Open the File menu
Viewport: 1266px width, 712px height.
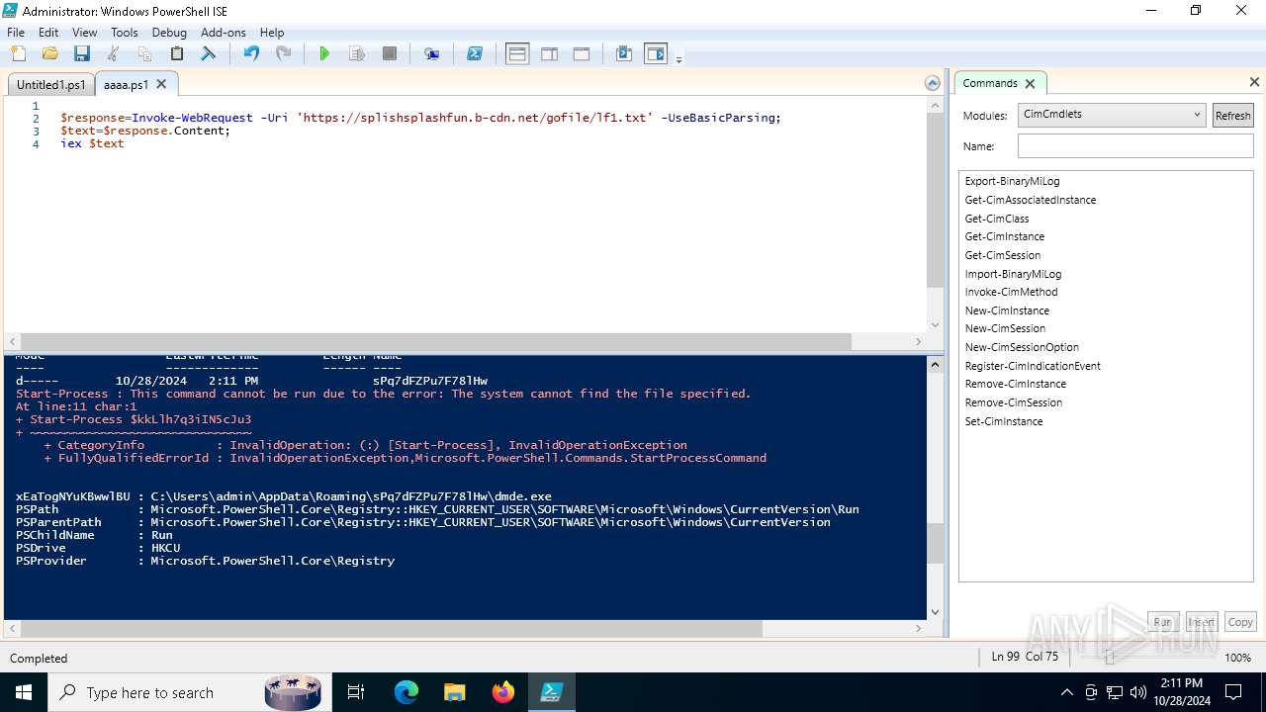tap(16, 33)
